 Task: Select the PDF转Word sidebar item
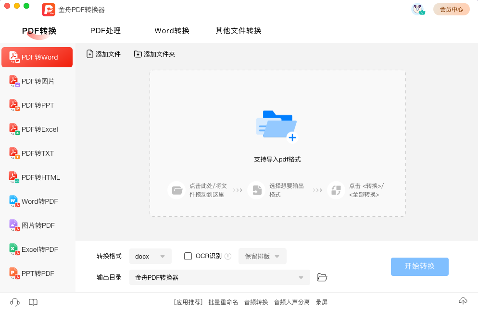pos(37,57)
